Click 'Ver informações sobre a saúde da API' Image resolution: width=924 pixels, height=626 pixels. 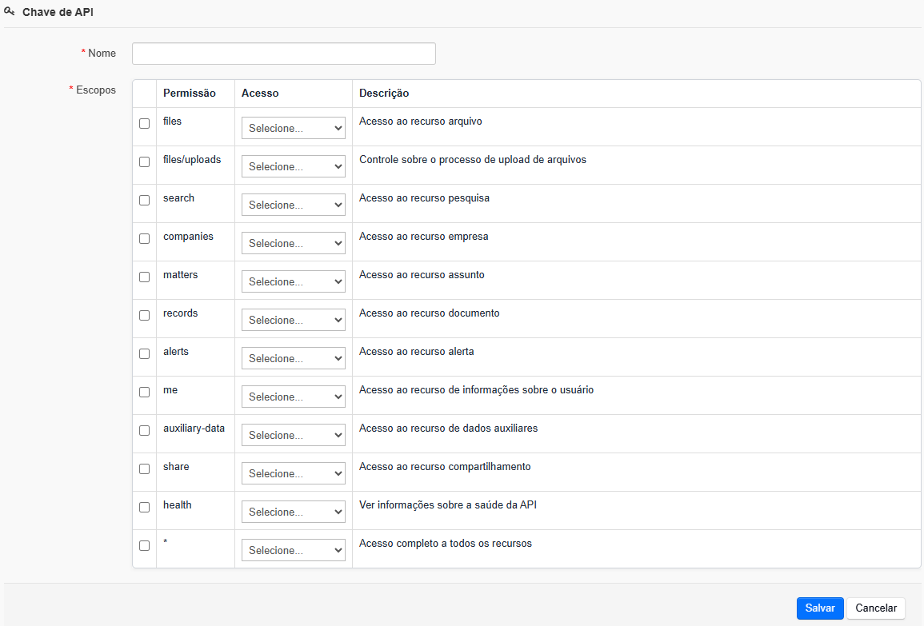(x=448, y=504)
